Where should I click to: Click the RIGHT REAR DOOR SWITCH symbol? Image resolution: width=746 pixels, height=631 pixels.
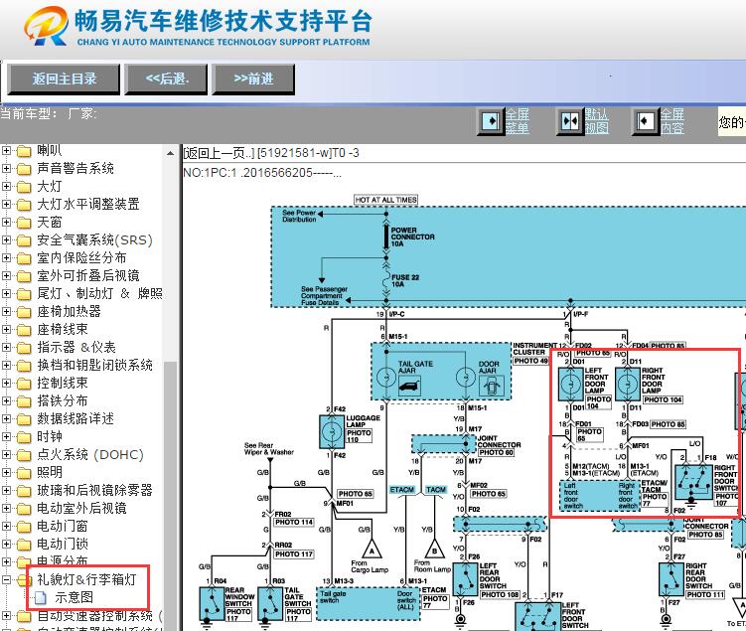(x=671, y=579)
